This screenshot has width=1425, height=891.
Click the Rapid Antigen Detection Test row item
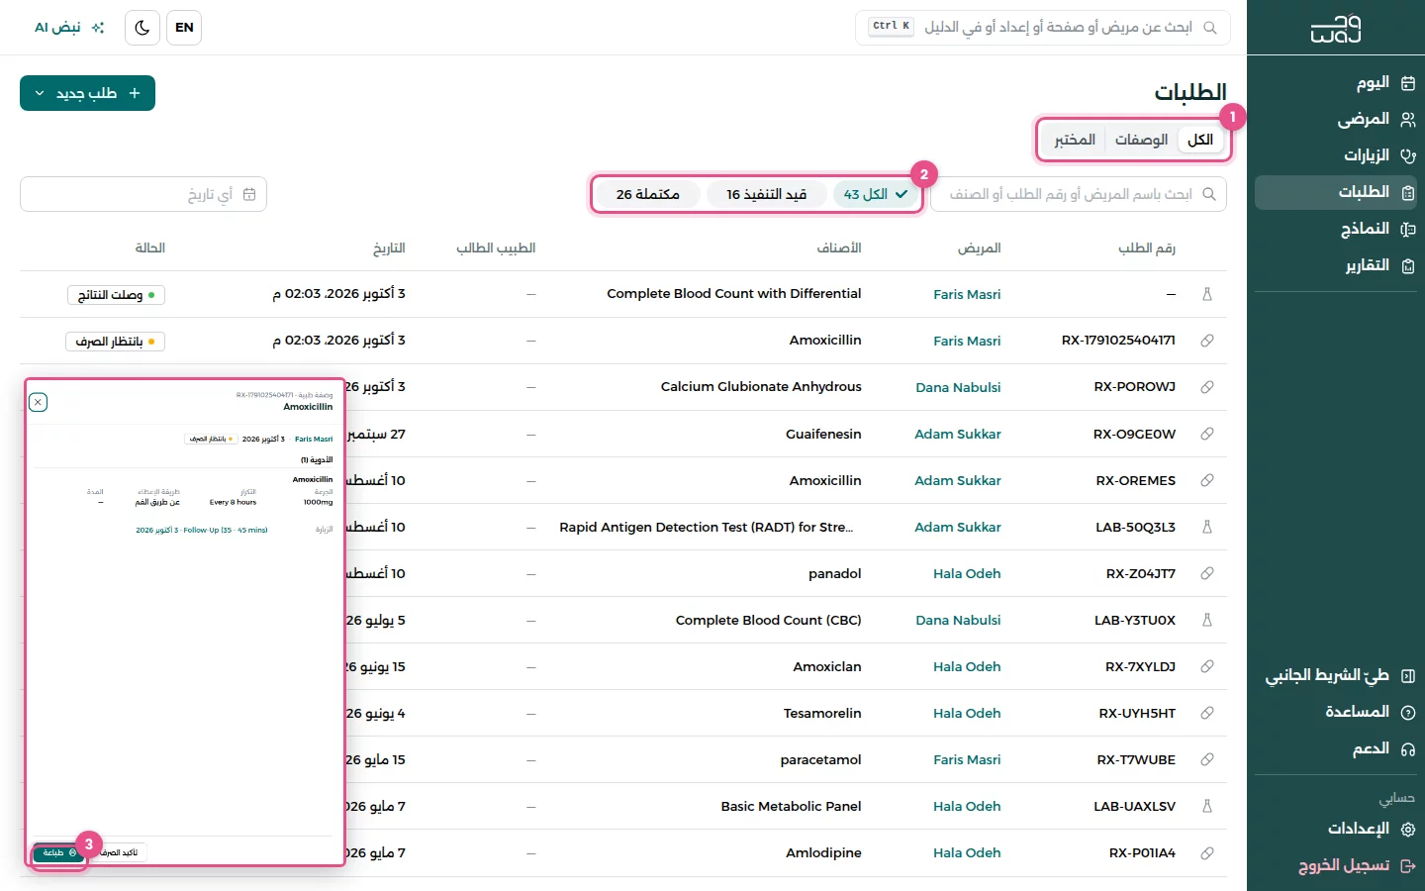point(706,527)
